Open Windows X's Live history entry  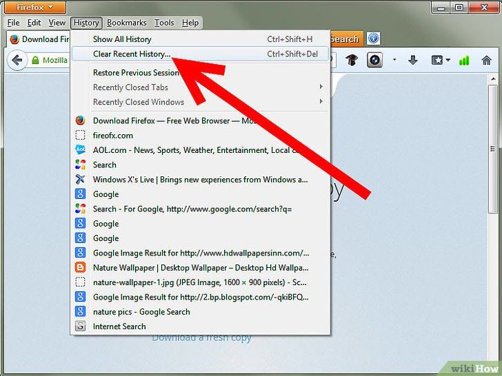tap(200, 179)
